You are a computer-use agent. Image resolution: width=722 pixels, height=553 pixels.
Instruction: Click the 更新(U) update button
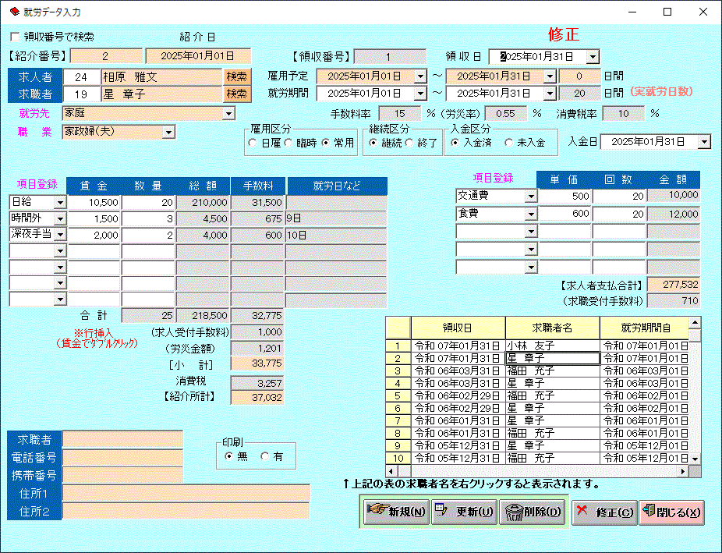click(x=465, y=512)
